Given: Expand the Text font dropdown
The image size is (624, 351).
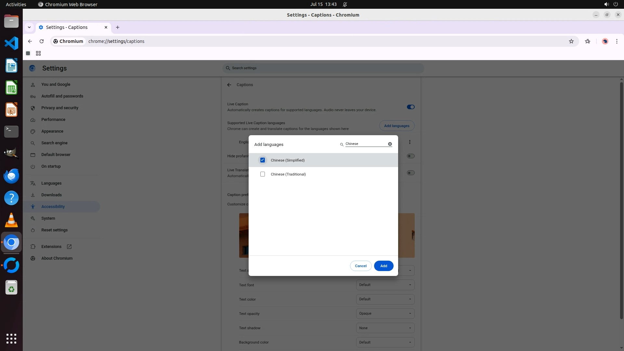Looking at the screenshot, I should tap(385, 285).
